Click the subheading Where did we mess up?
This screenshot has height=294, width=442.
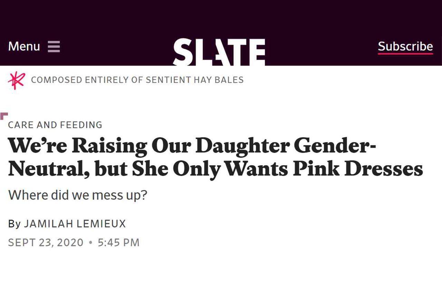(78, 195)
